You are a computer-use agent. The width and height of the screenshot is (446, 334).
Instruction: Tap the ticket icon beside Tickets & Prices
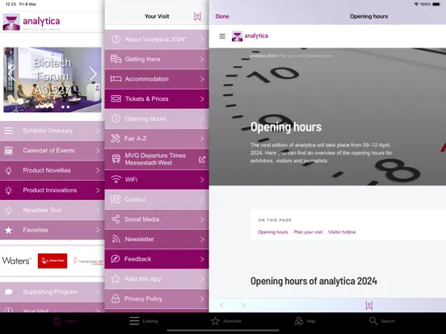click(116, 98)
